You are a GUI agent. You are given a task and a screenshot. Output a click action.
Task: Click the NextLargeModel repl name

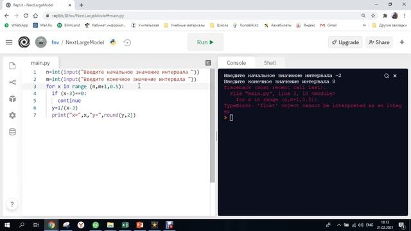(85, 42)
